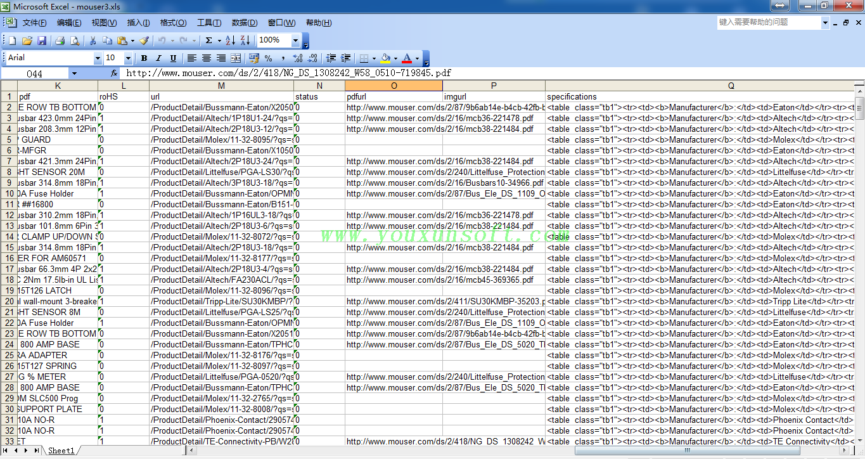The height and width of the screenshot is (459, 865).
Task: Select column Q header
Action: pos(731,86)
